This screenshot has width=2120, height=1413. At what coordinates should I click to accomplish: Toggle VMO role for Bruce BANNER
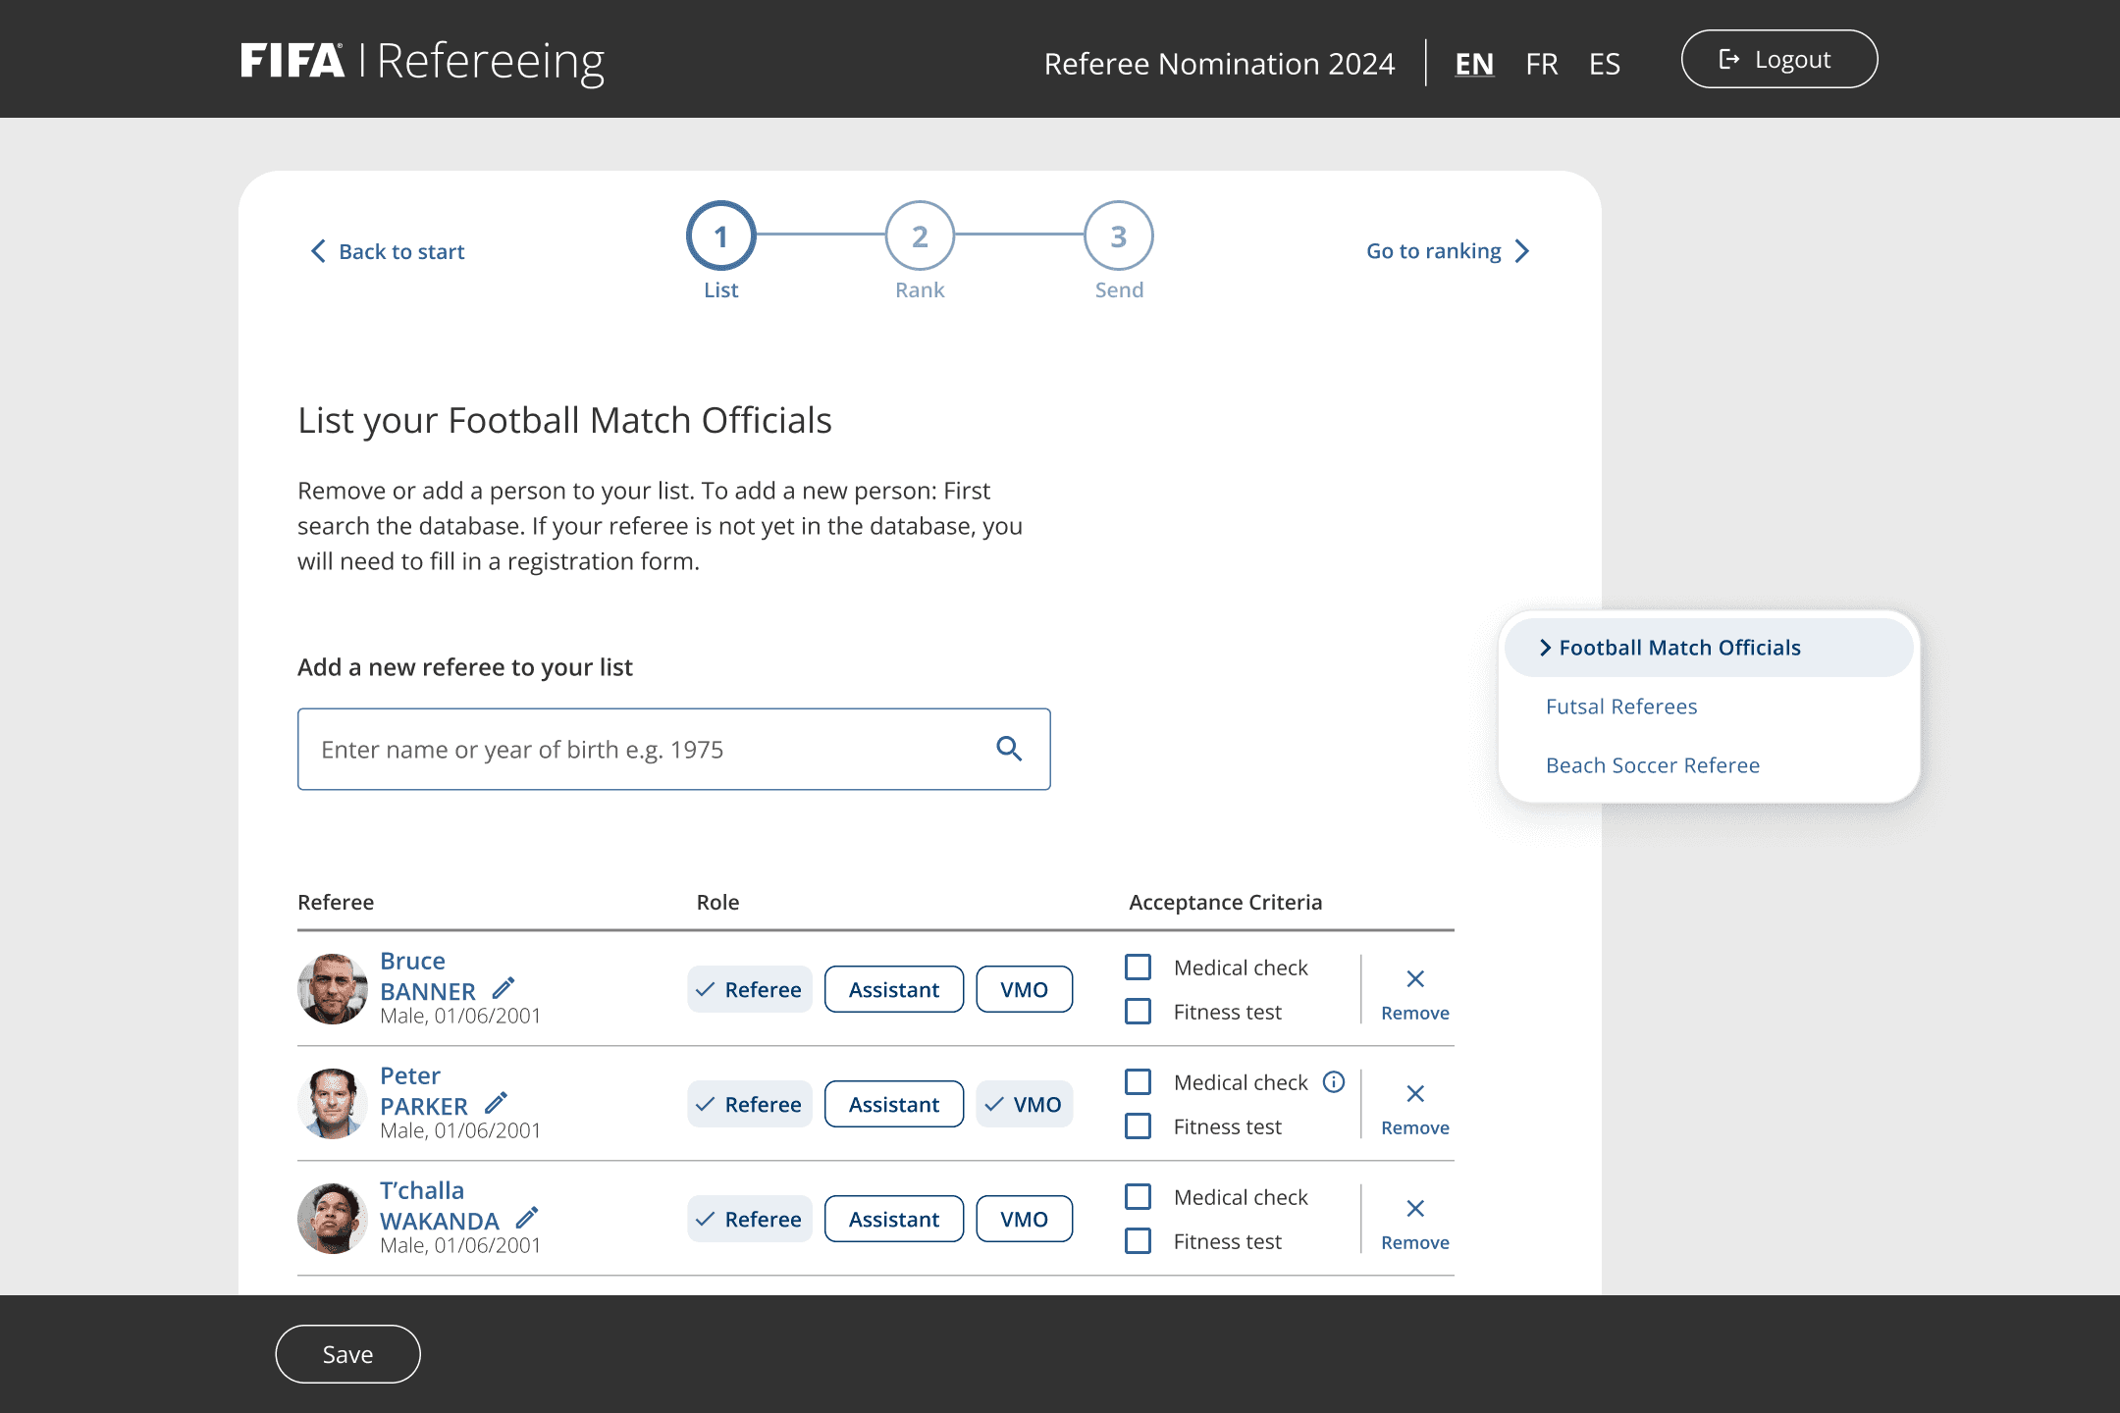click(1024, 989)
